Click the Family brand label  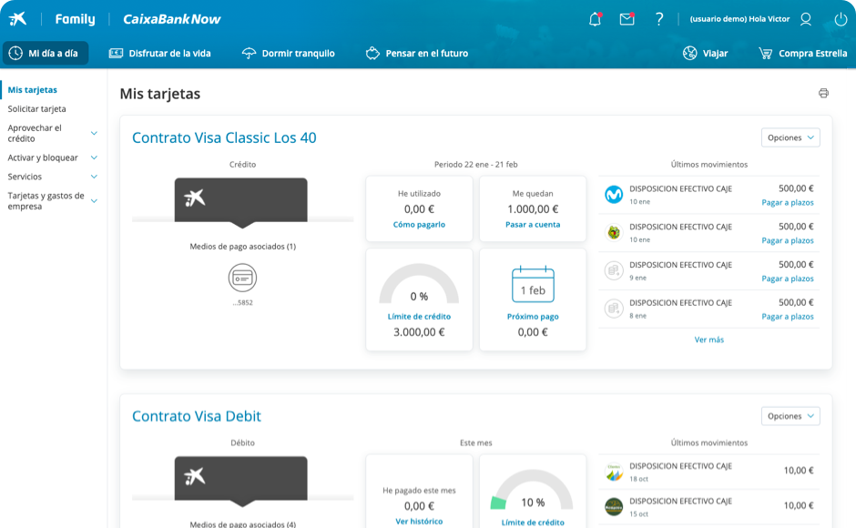point(76,19)
